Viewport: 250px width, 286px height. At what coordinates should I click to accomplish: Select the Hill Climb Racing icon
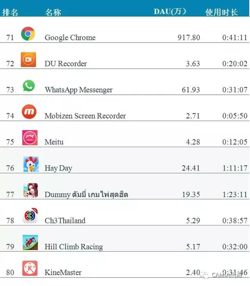tap(30, 242)
